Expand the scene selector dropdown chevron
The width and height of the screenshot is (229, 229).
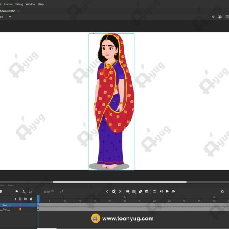pos(10,17)
